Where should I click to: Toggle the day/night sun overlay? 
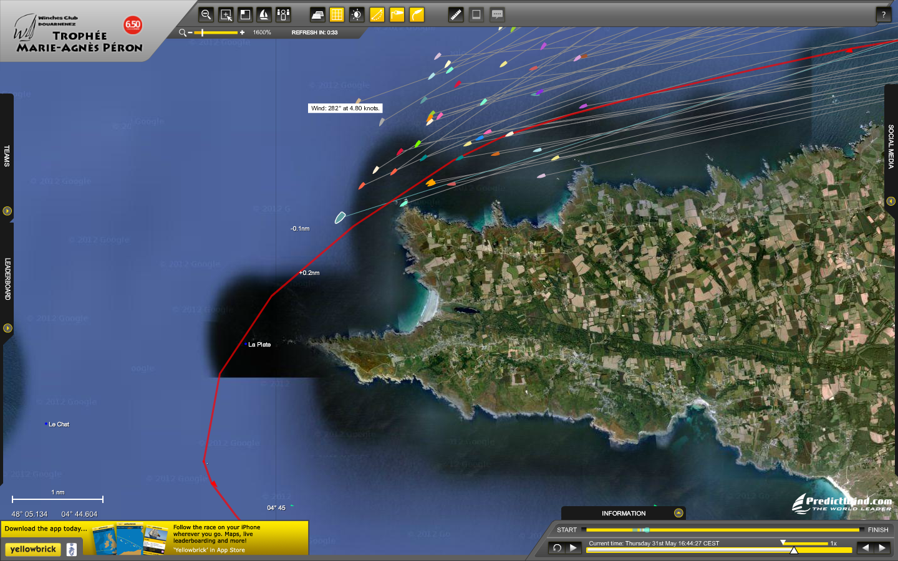tap(357, 14)
